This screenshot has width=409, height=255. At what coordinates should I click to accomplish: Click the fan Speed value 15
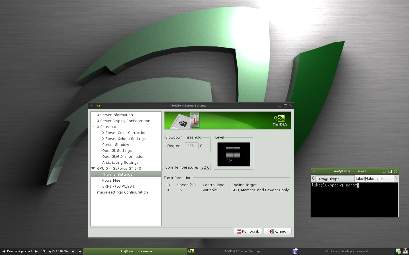(180, 190)
